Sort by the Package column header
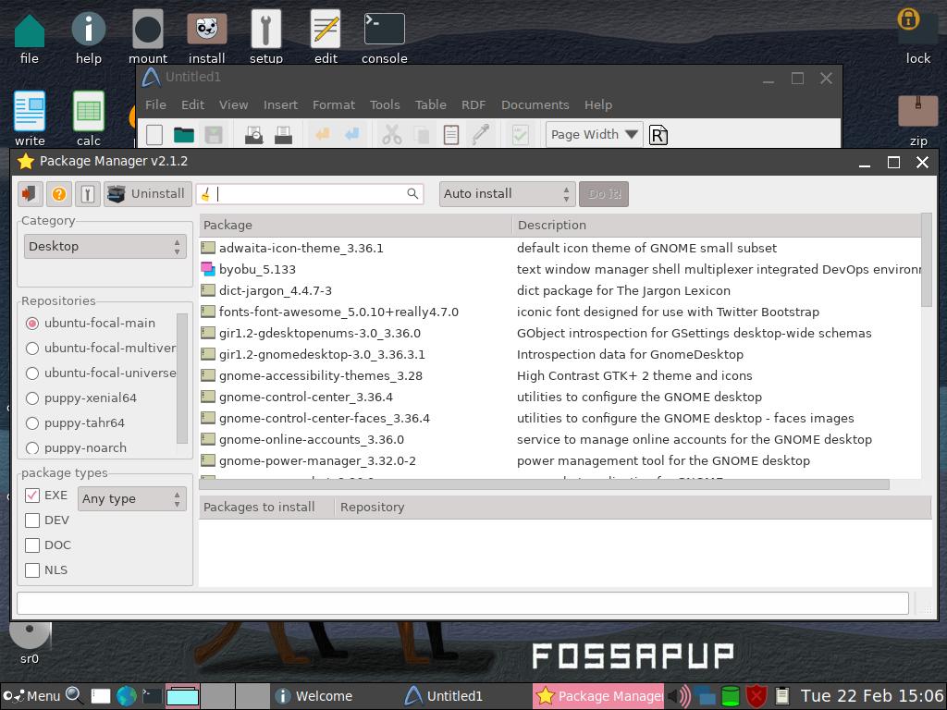Image resolution: width=947 pixels, height=710 pixels. coord(356,226)
